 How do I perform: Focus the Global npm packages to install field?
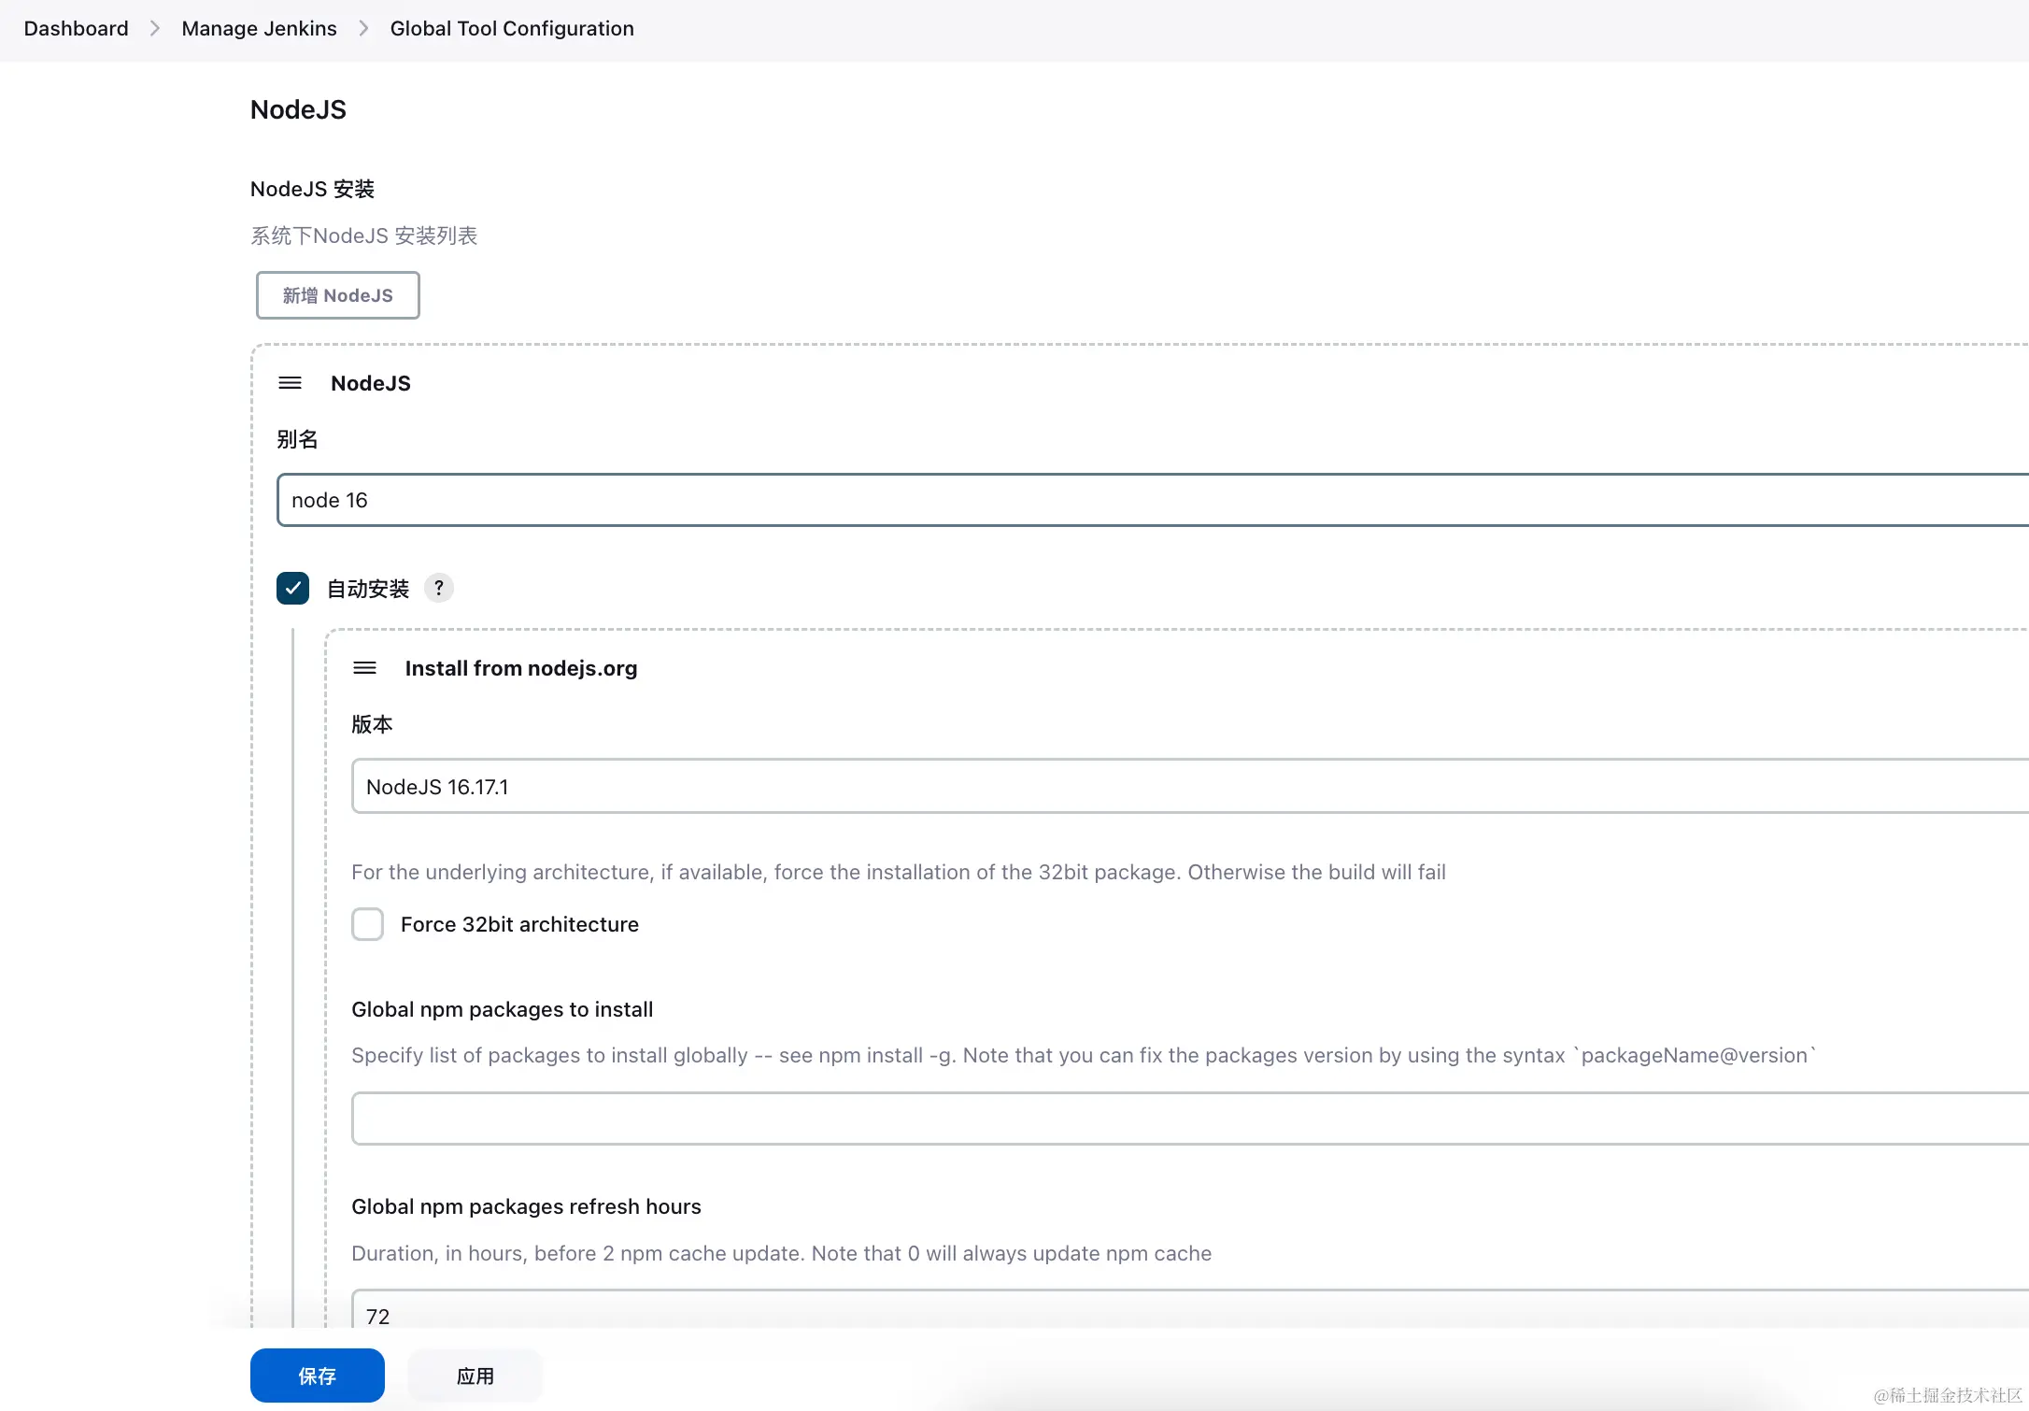(1190, 1119)
